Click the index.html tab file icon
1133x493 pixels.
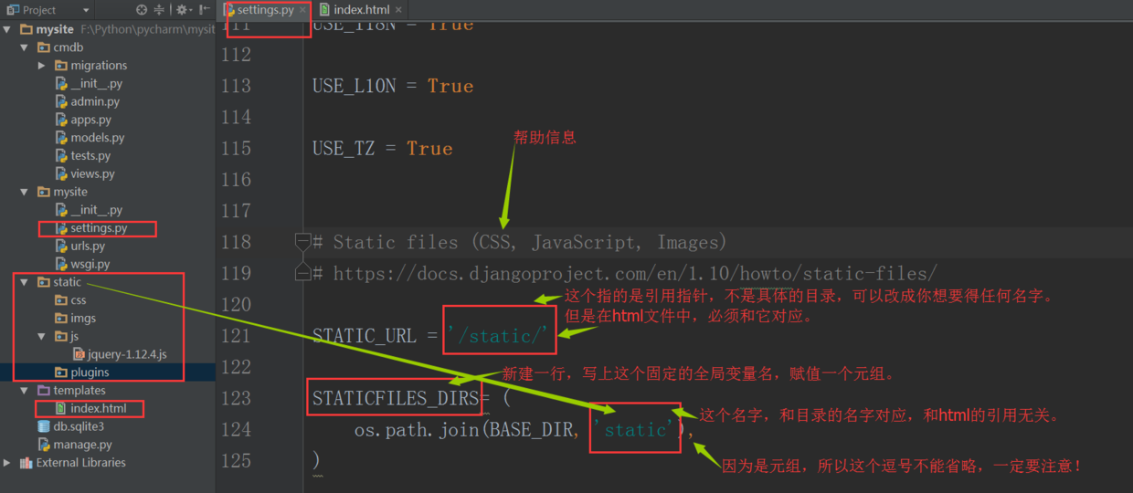(x=324, y=10)
